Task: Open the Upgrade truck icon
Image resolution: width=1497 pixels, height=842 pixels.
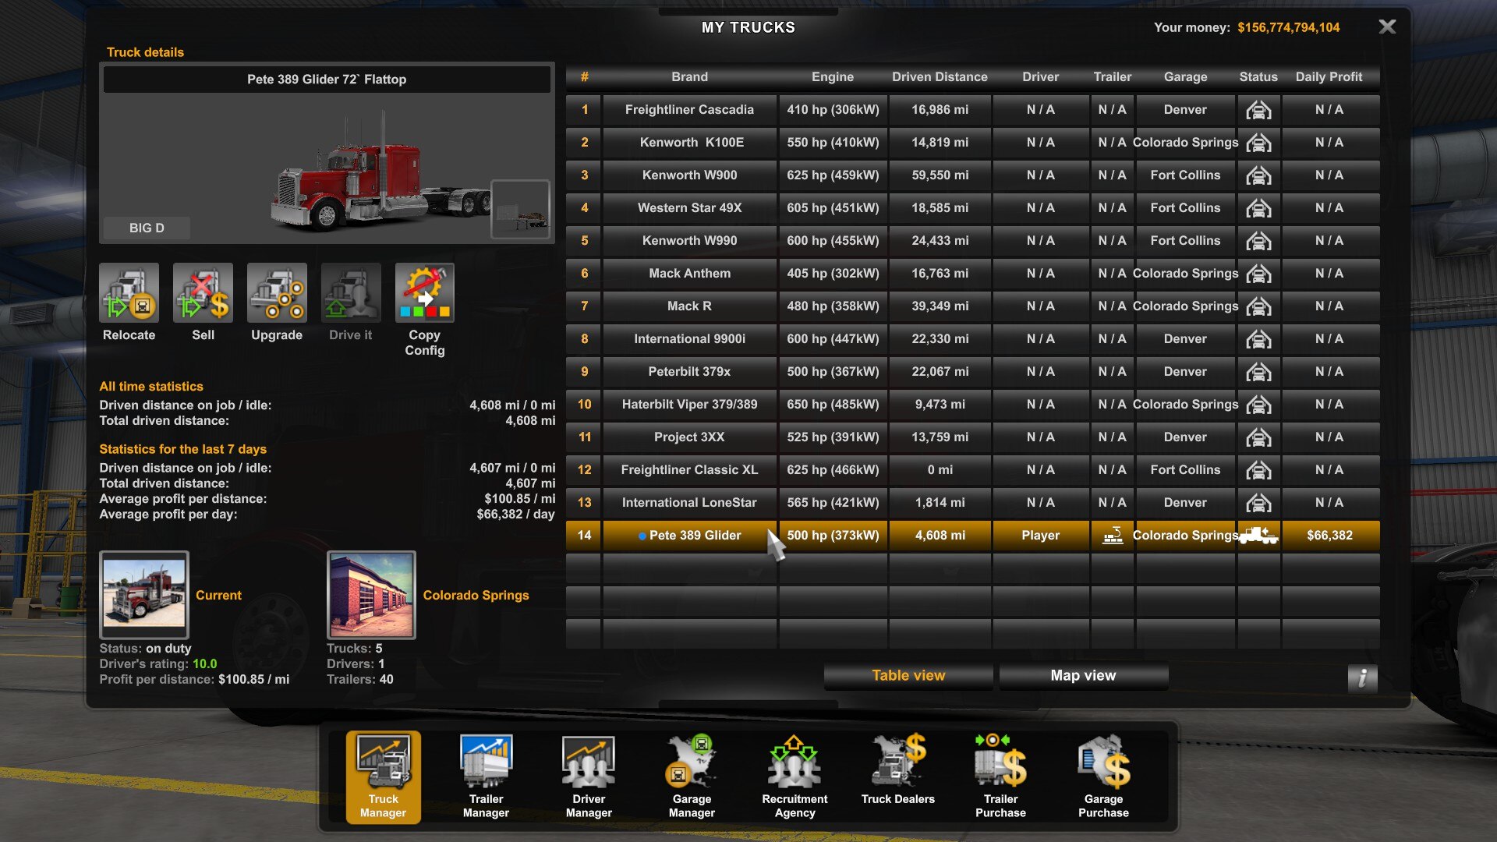Action: point(277,292)
